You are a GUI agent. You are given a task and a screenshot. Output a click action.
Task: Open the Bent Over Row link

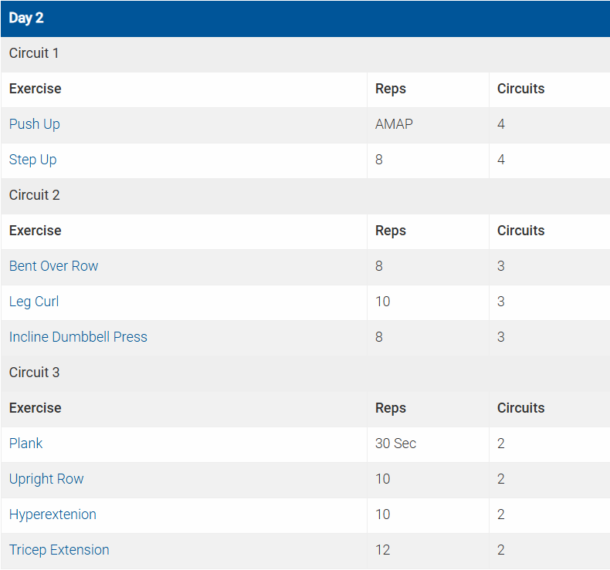54,266
